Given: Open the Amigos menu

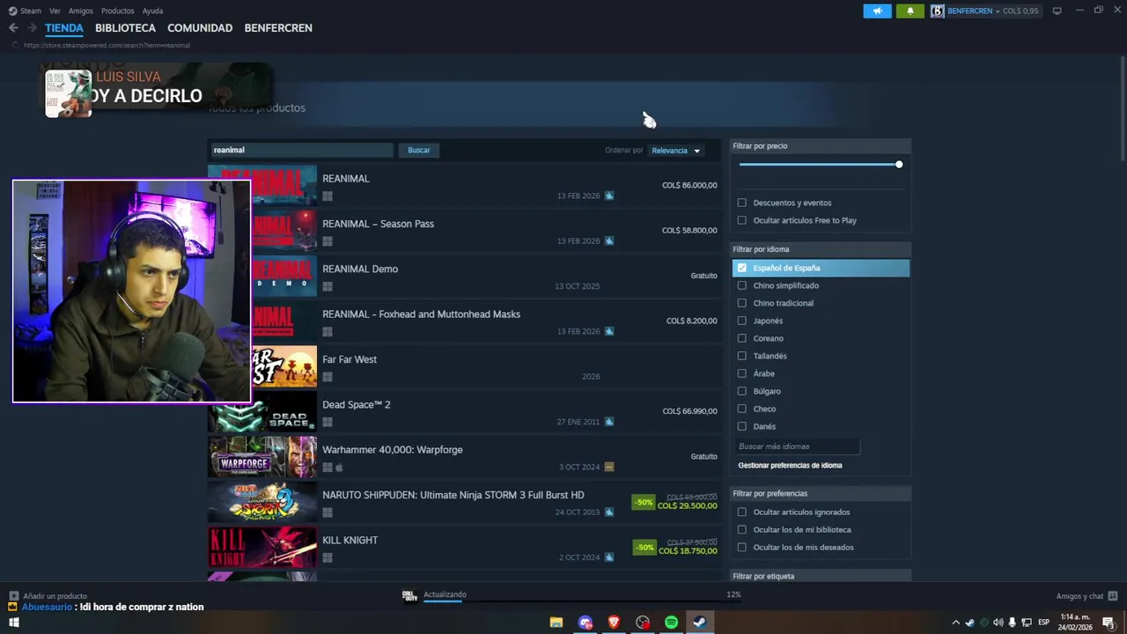Looking at the screenshot, I should point(81,11).
